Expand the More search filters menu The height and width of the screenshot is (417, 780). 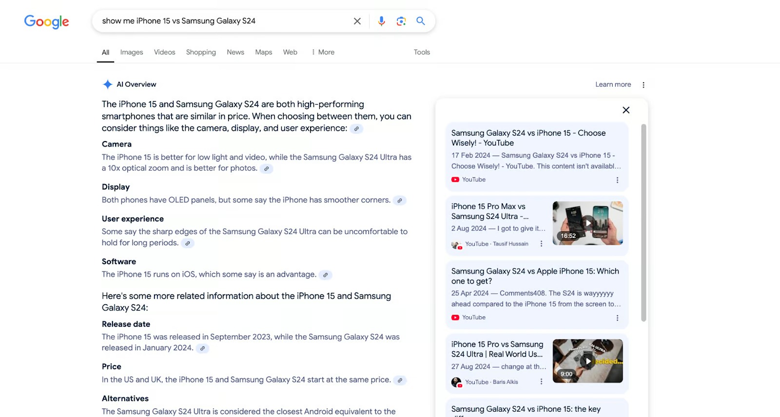click(323, 52)
